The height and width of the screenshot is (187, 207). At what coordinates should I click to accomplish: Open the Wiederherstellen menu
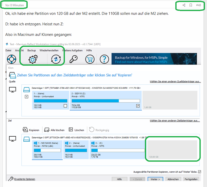coord(49,50)
